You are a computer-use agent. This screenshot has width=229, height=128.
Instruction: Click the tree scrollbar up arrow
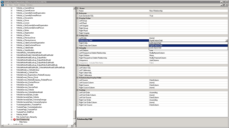click(74, 9)
